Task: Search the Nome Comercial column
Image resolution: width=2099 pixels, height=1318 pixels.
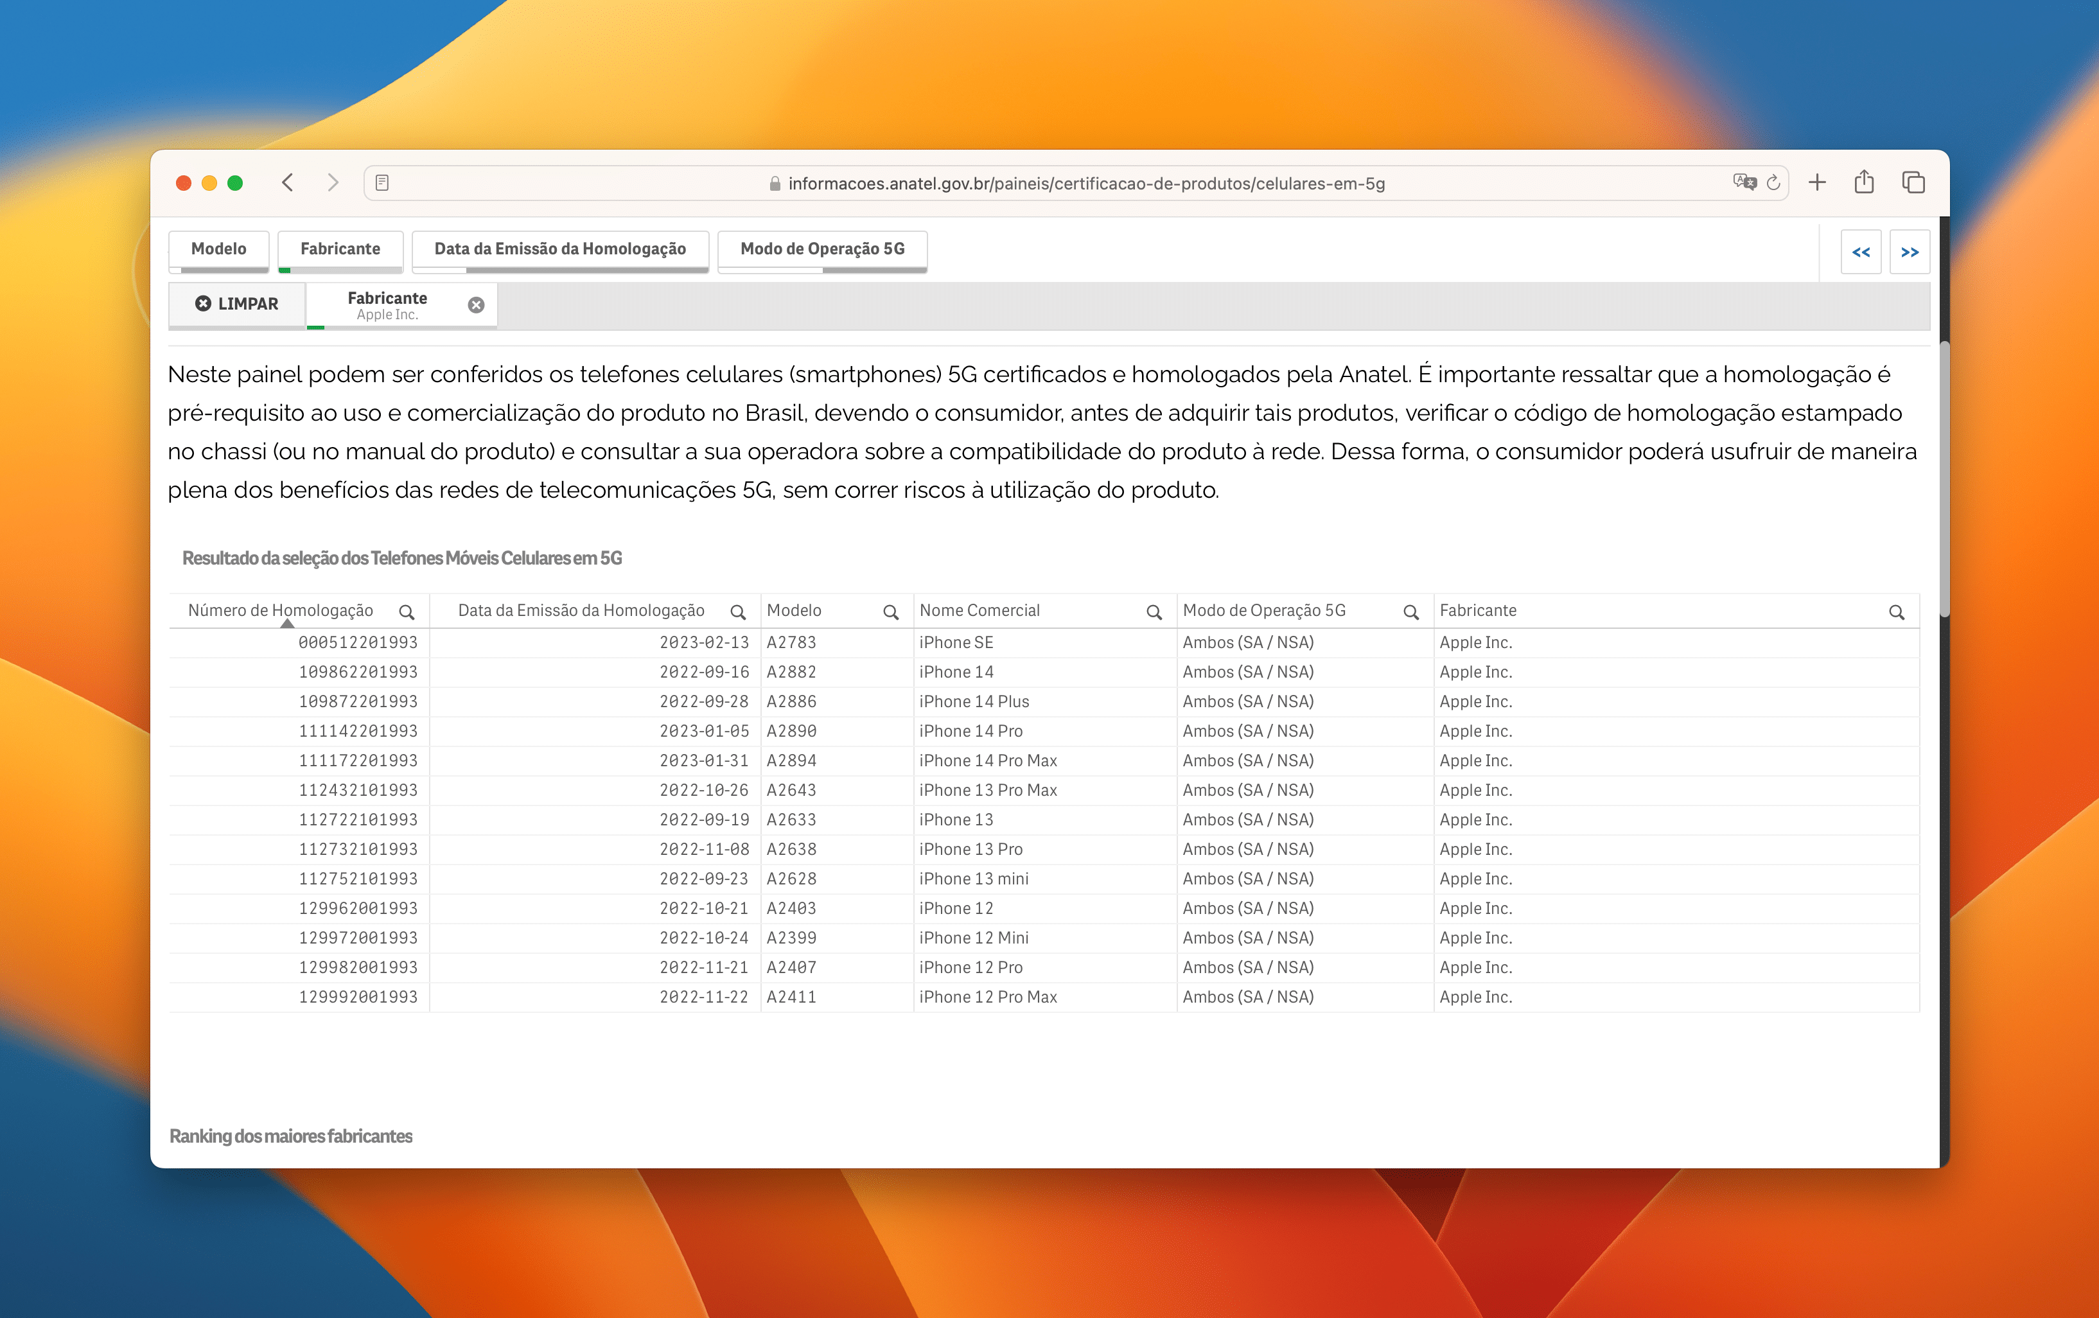Action: pos(1154,612)
